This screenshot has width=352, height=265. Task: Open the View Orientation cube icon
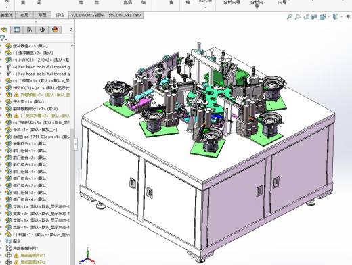[323, 16]
